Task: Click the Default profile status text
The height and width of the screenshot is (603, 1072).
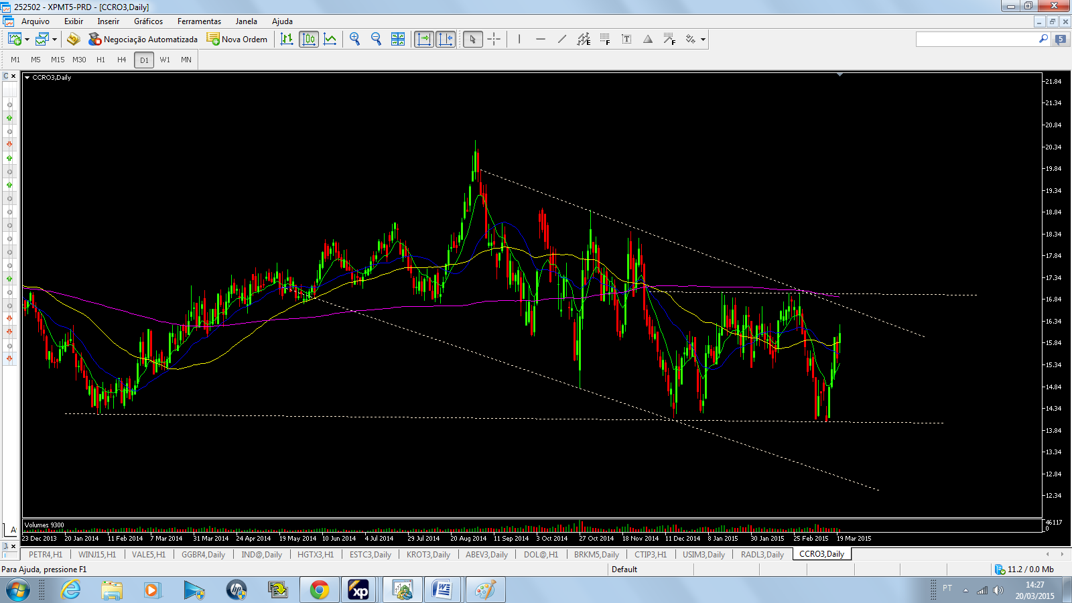Action: tap(624, 569)
